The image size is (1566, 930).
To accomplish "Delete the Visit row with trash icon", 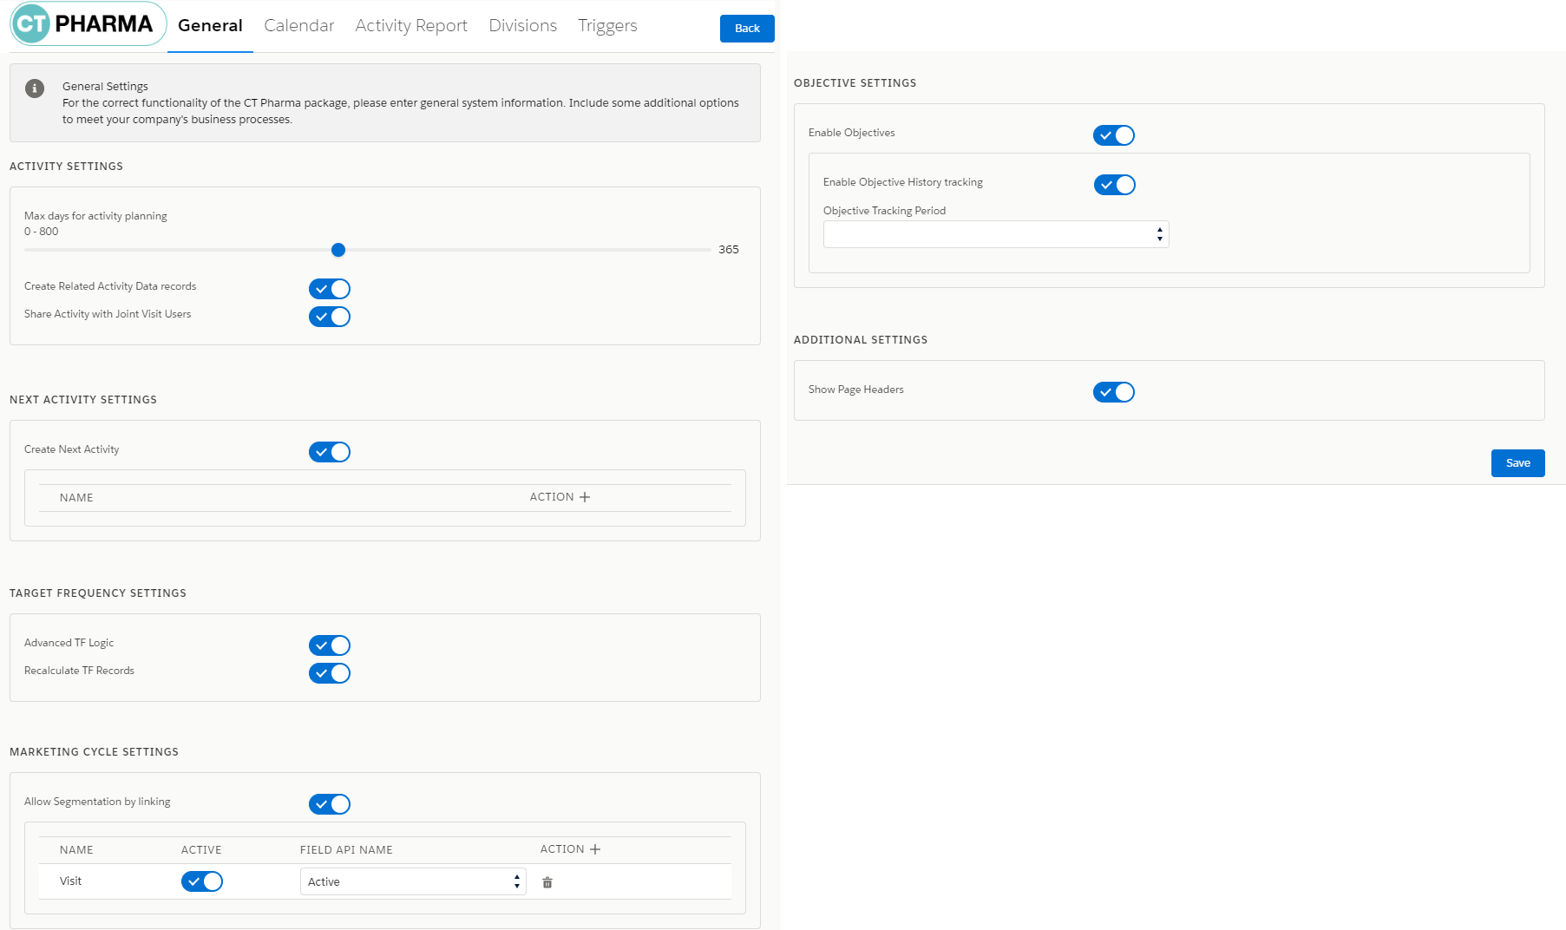I will point(547,882).
